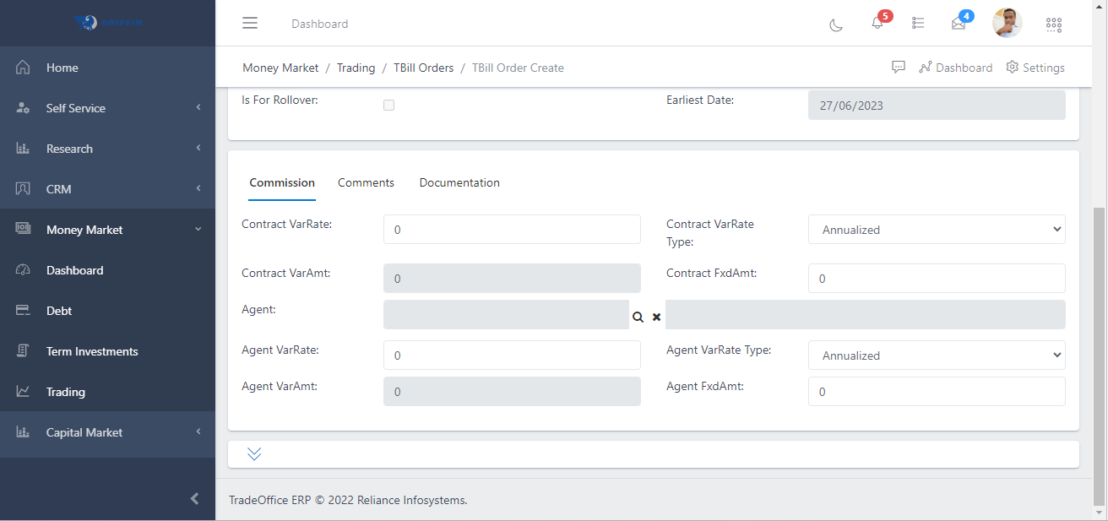This screenshot has width=1108, height=521.
Task: Check the Is For Rollover checkbox
Action: [388, 106]
